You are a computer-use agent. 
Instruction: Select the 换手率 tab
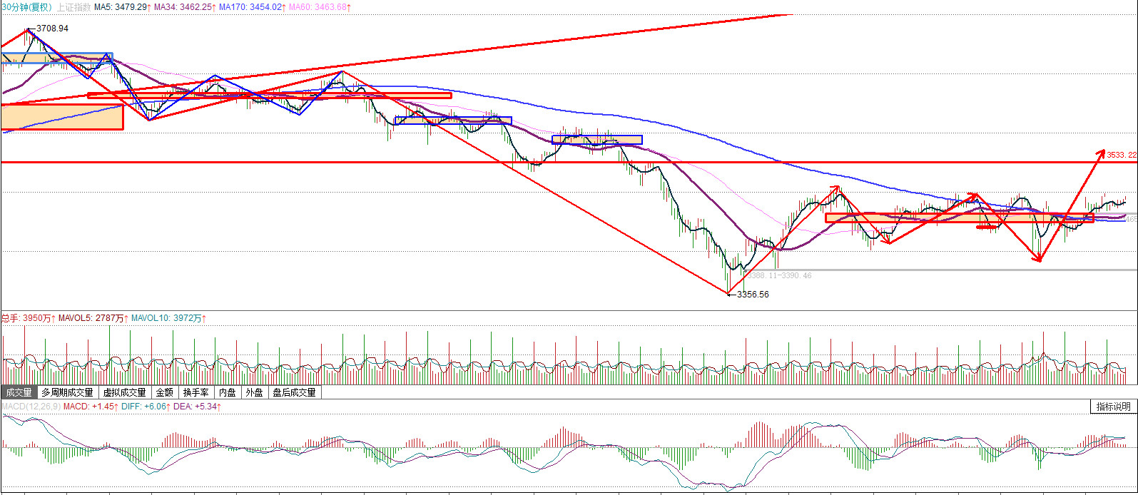pyautogui.click(x=195, y=392)
